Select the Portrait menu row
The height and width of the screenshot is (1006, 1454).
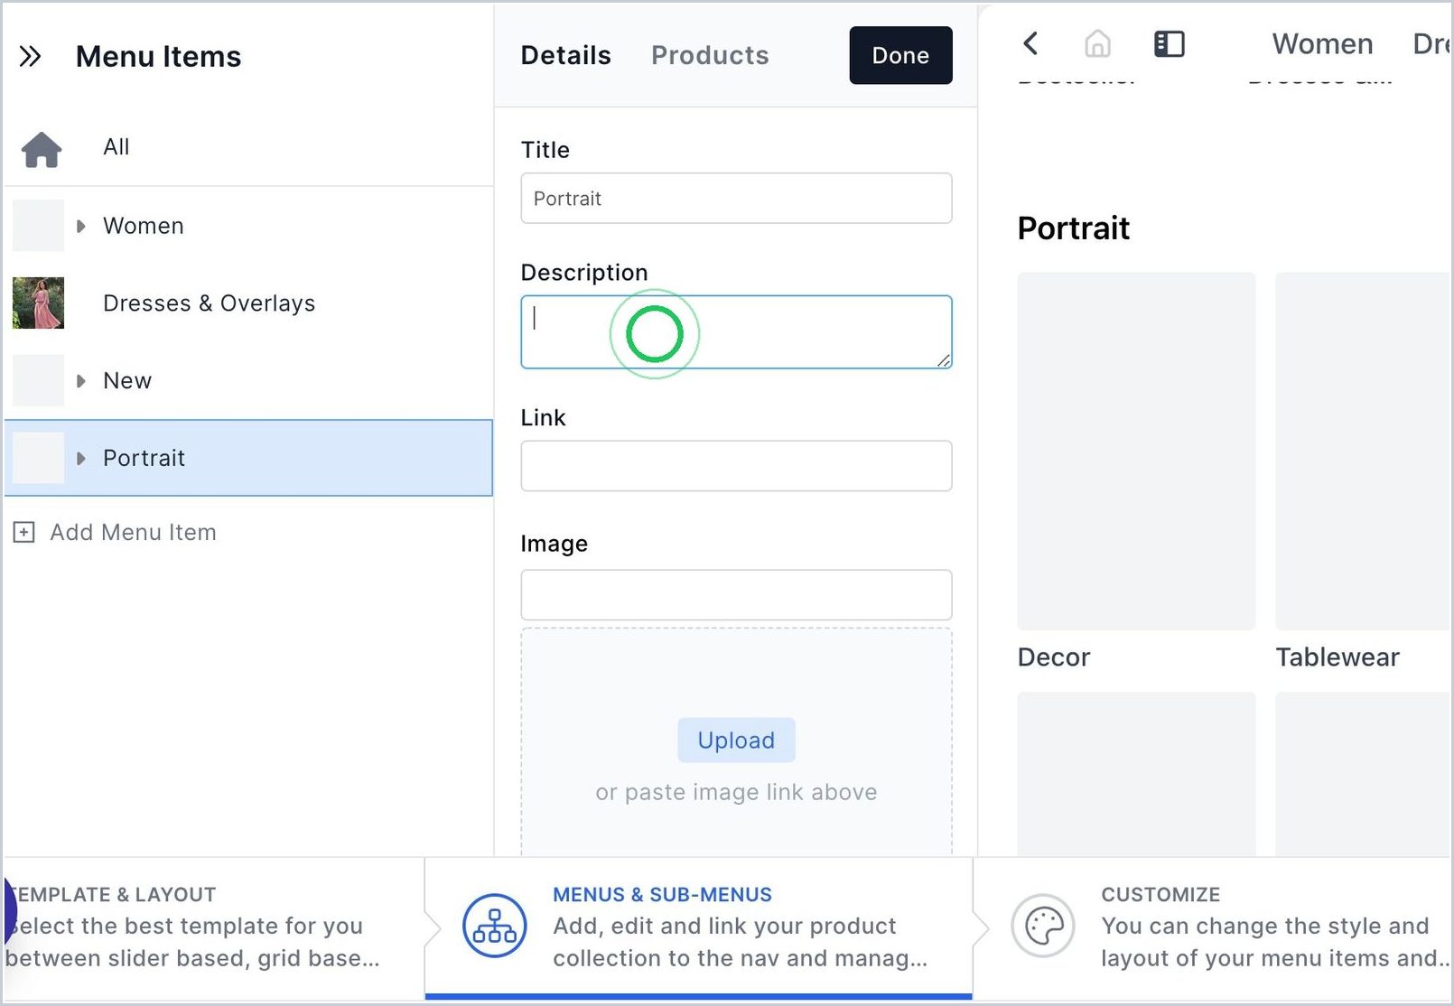(248, 458)
